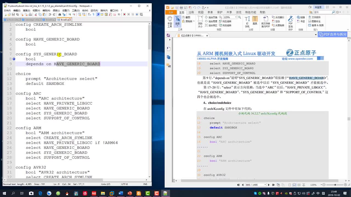351x197 pixels.
Task: Select 打字机 typewriter tool
Action: pyautogui.click(x=247, y=22)
